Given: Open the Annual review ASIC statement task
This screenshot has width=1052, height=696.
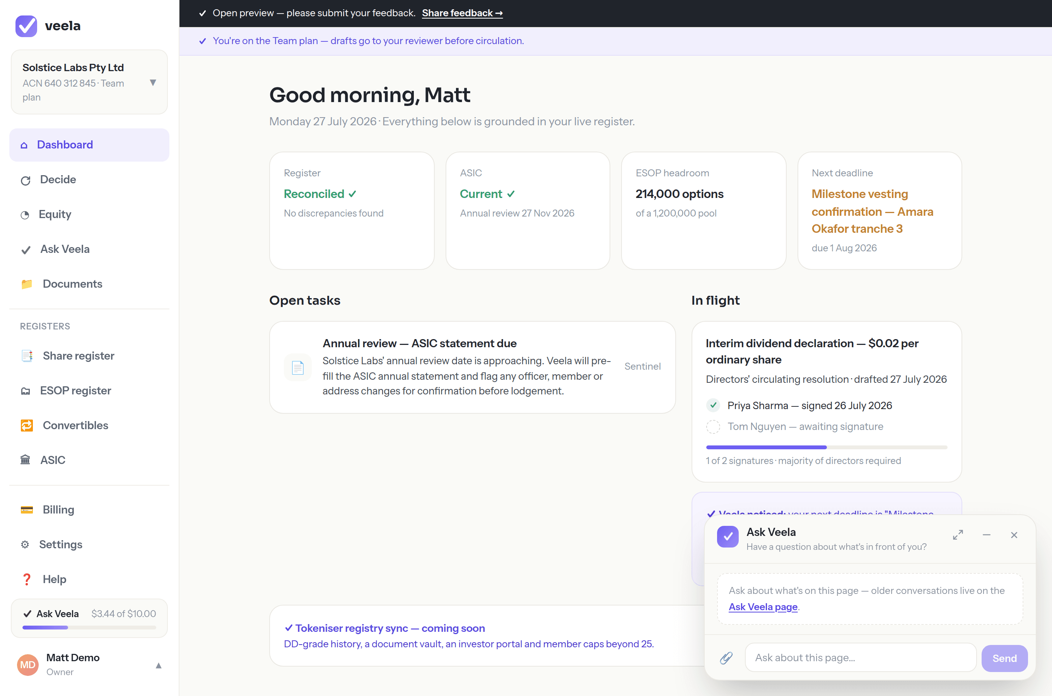Looking at the screenshot, I should tap(472, 368).
